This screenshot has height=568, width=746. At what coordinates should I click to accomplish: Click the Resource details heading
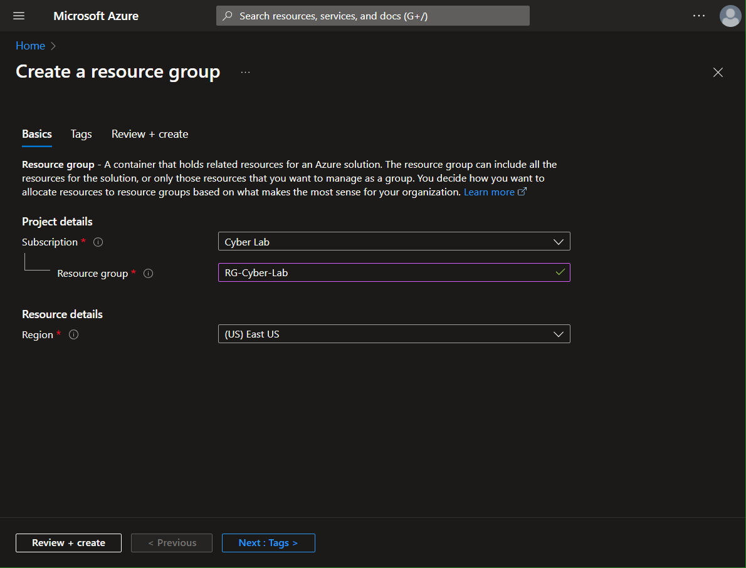[62, 314]
